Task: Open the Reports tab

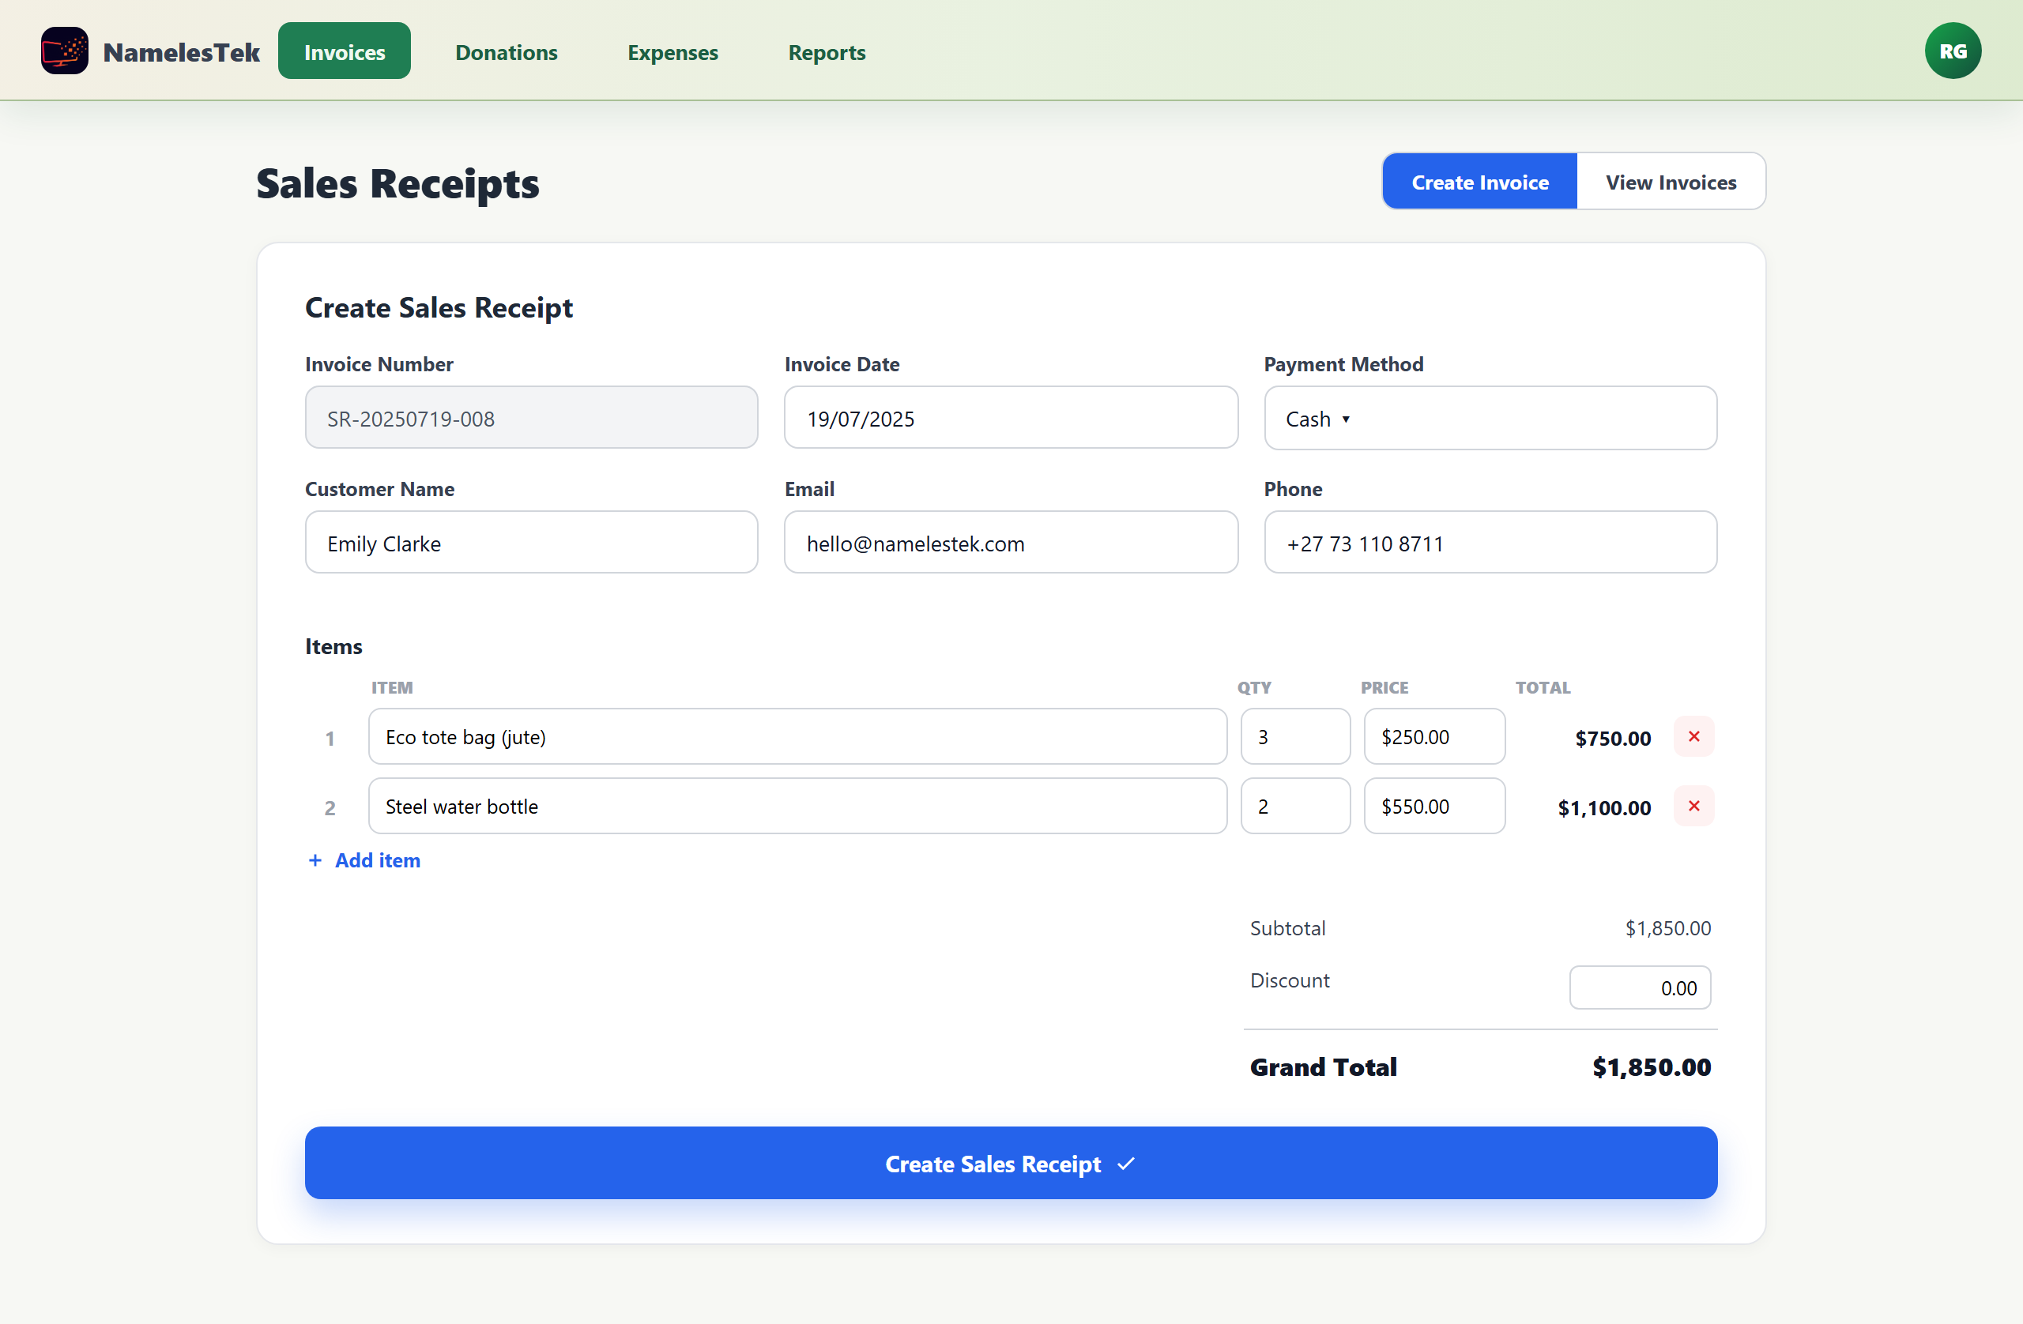Action: coord(827,52)
